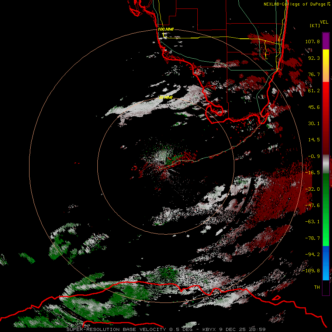Click the -63.1 scale value
The height and width of the screenshot is (332, 332).
coord(312,222)
